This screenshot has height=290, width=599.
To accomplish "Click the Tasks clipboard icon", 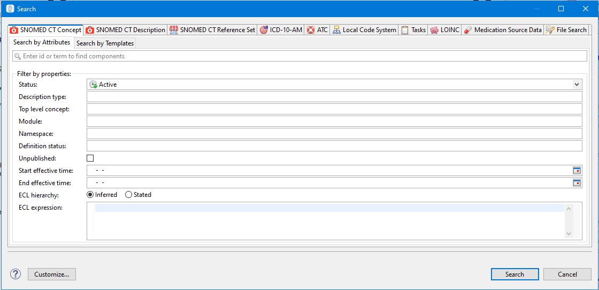I will (x=405, y=30).
